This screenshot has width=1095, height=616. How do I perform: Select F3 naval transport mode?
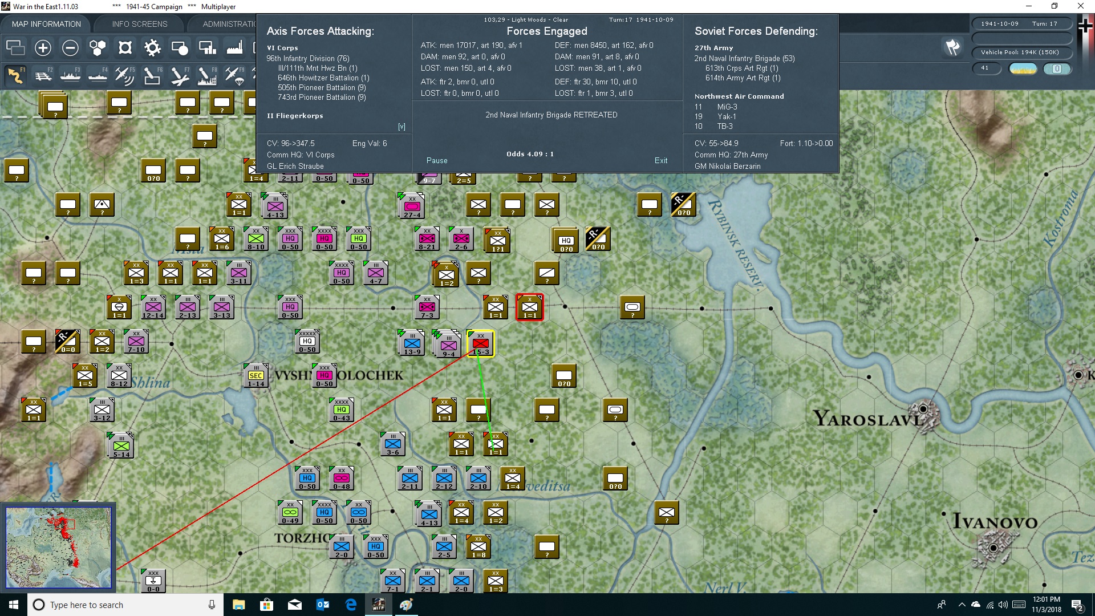(x=70, y=75)
